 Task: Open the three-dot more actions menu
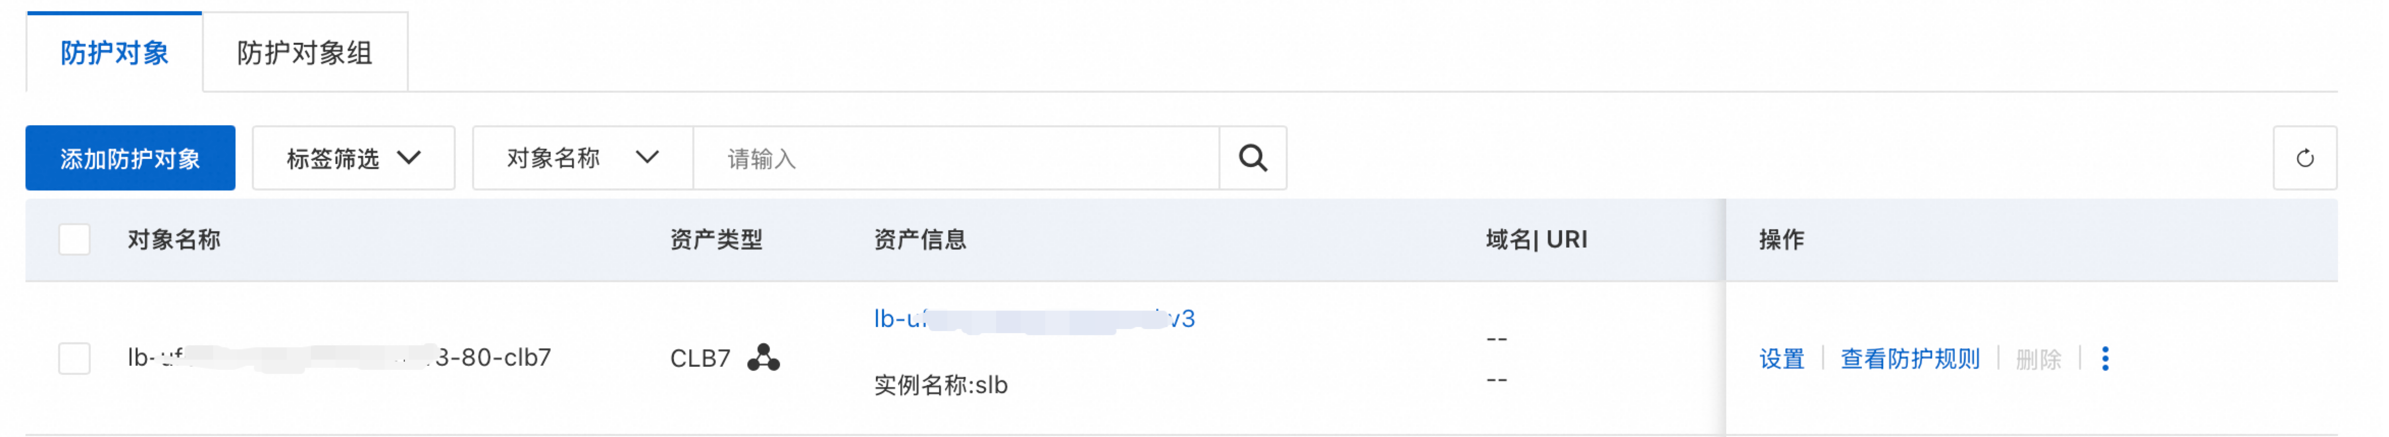2105,358
